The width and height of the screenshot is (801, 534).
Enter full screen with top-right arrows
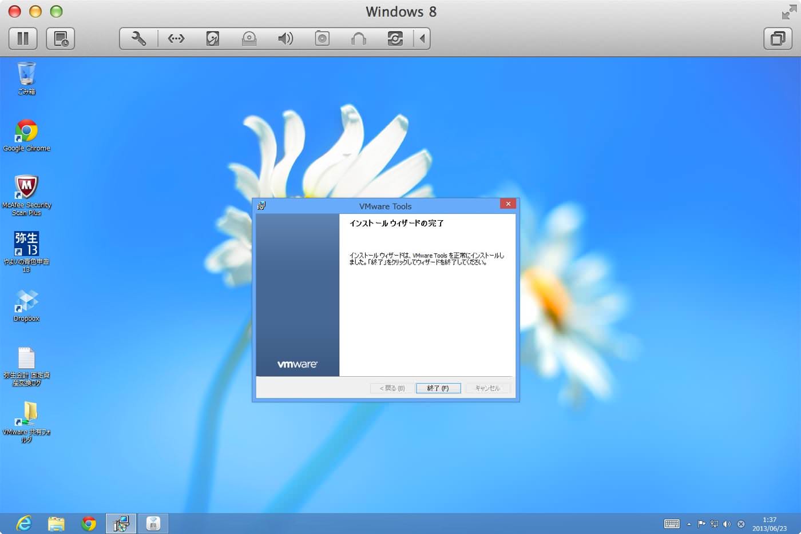(x=789, y=12)
